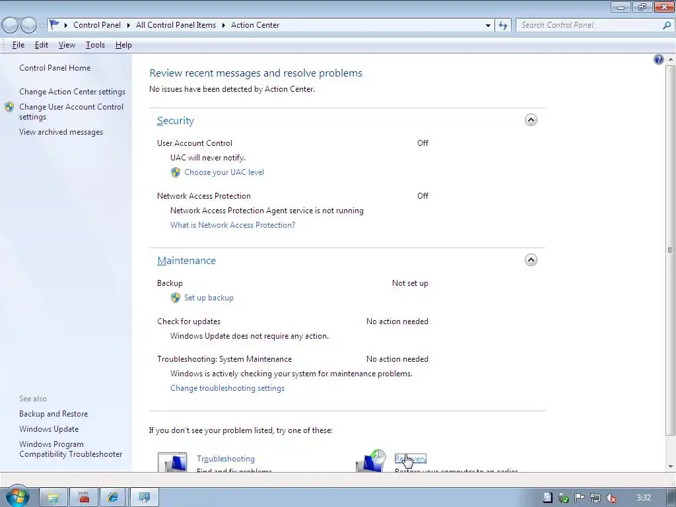Collapse the Maintenance section chevron

531,260
